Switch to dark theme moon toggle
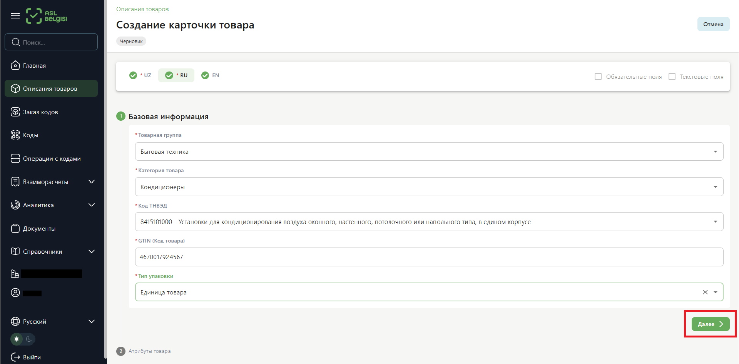Screen dimensions: 739x364 pos(29,339)
